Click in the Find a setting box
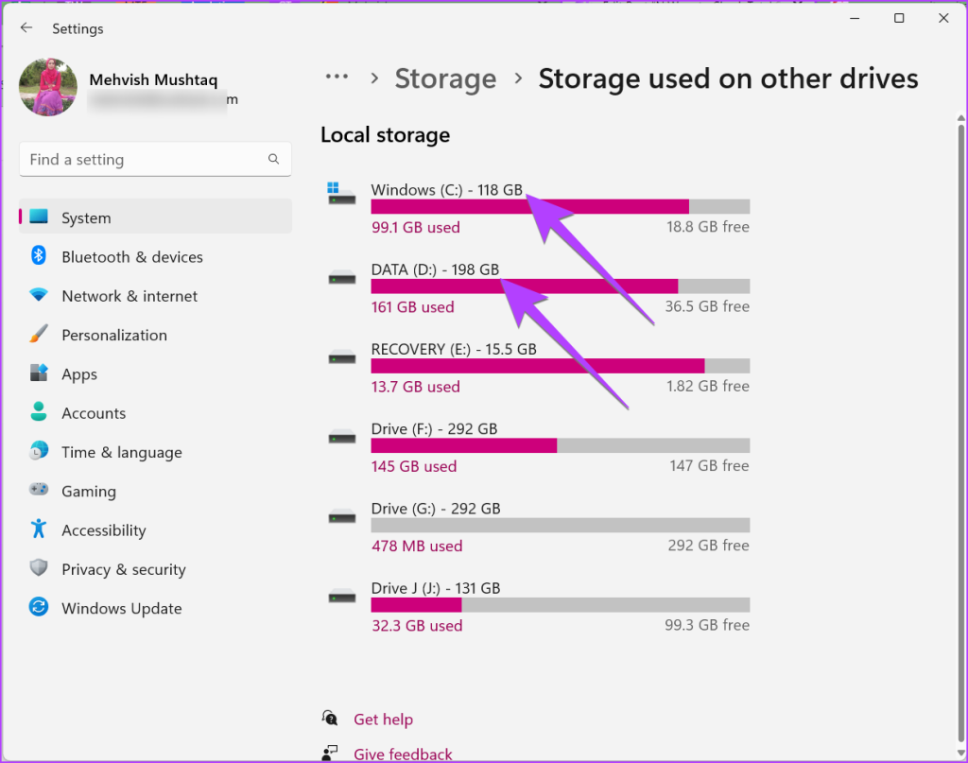The height and width of the screenshot is (763, 968). pyautogui.click(x=142, y=159)
